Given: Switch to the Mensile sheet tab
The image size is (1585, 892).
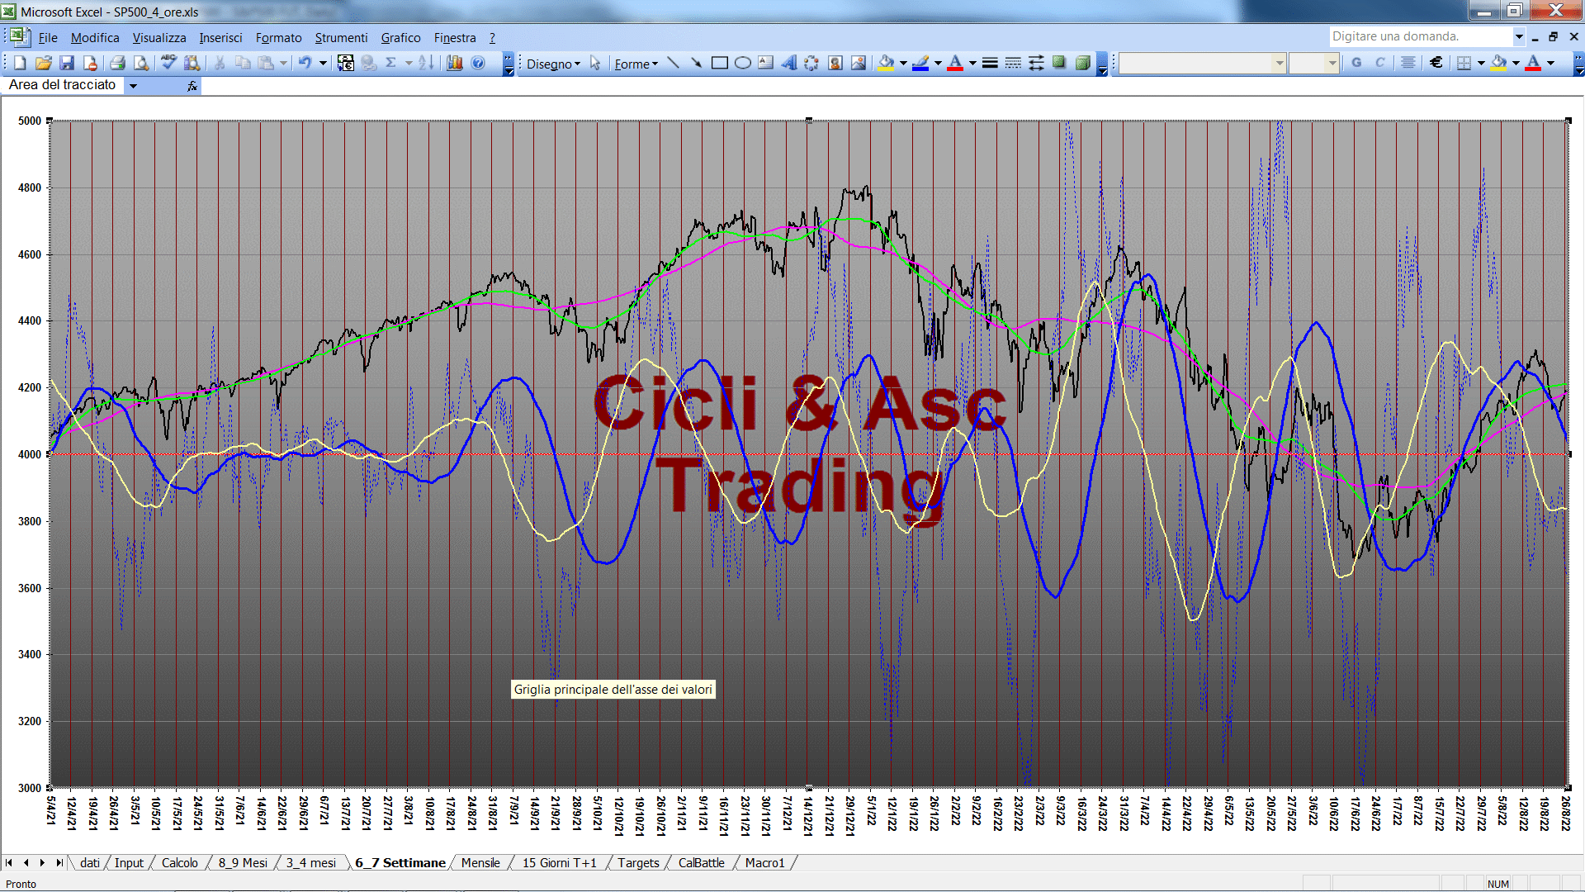Looking at the screenshot, I should pyautogui.click(x=480, y=862).
